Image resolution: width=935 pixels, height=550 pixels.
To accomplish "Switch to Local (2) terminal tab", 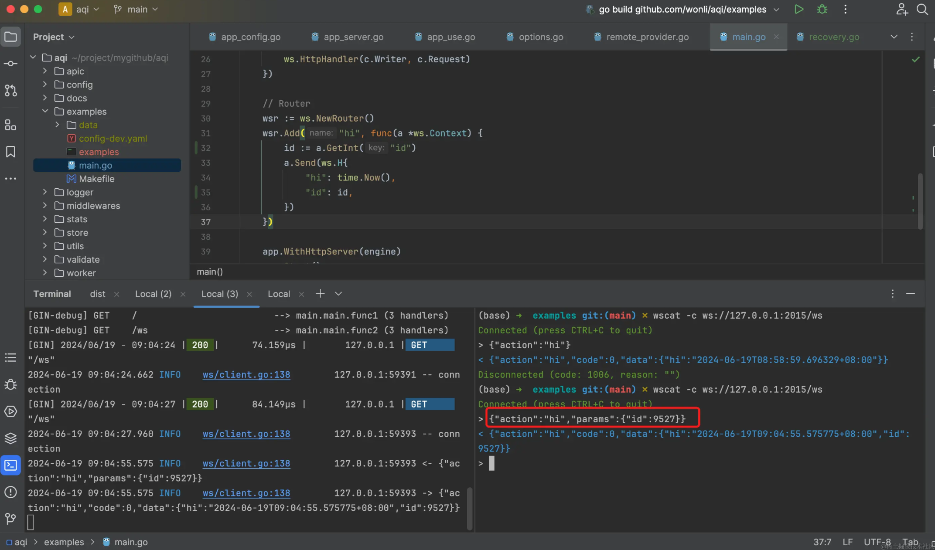I will [x=154, y=294].
